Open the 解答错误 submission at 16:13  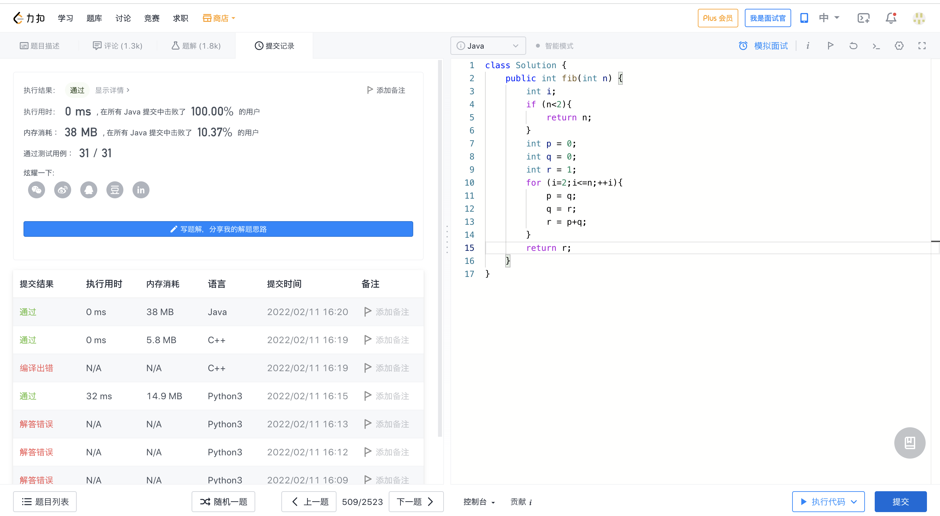(x=37, y=424)
